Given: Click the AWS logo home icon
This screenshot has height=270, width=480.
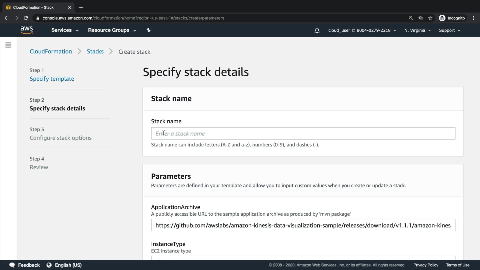Looking at the screenshot, I should [x=26, y=30].
